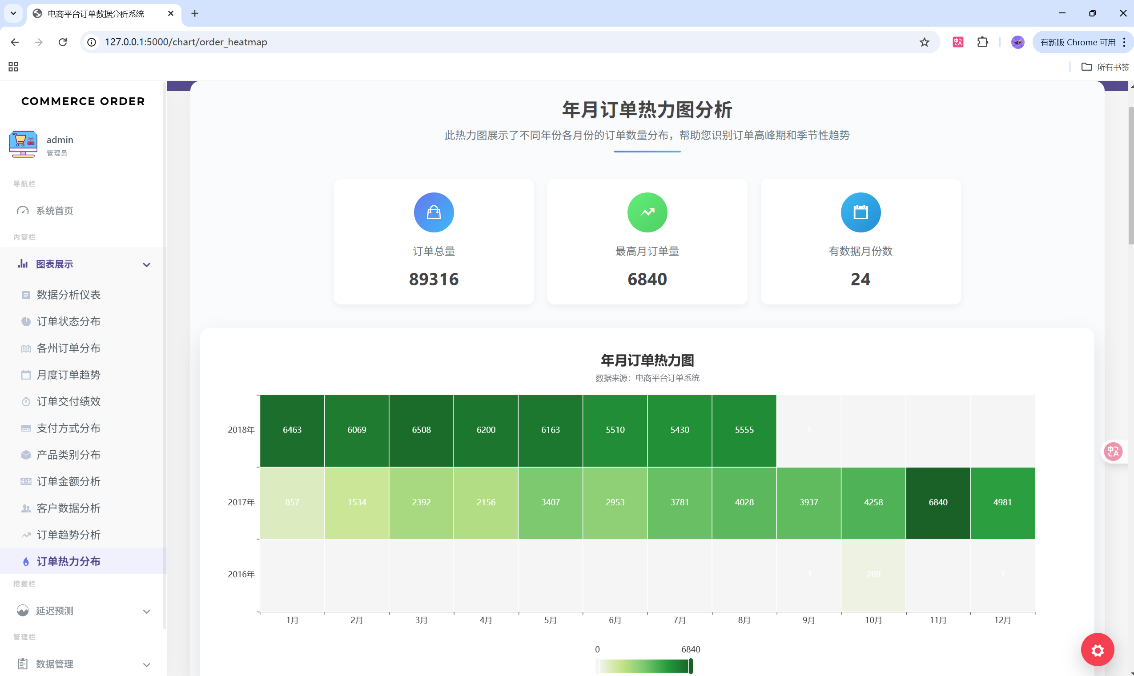Click the admin shopping cart avatar
The image size is (1134, 676).
point(23,144)
